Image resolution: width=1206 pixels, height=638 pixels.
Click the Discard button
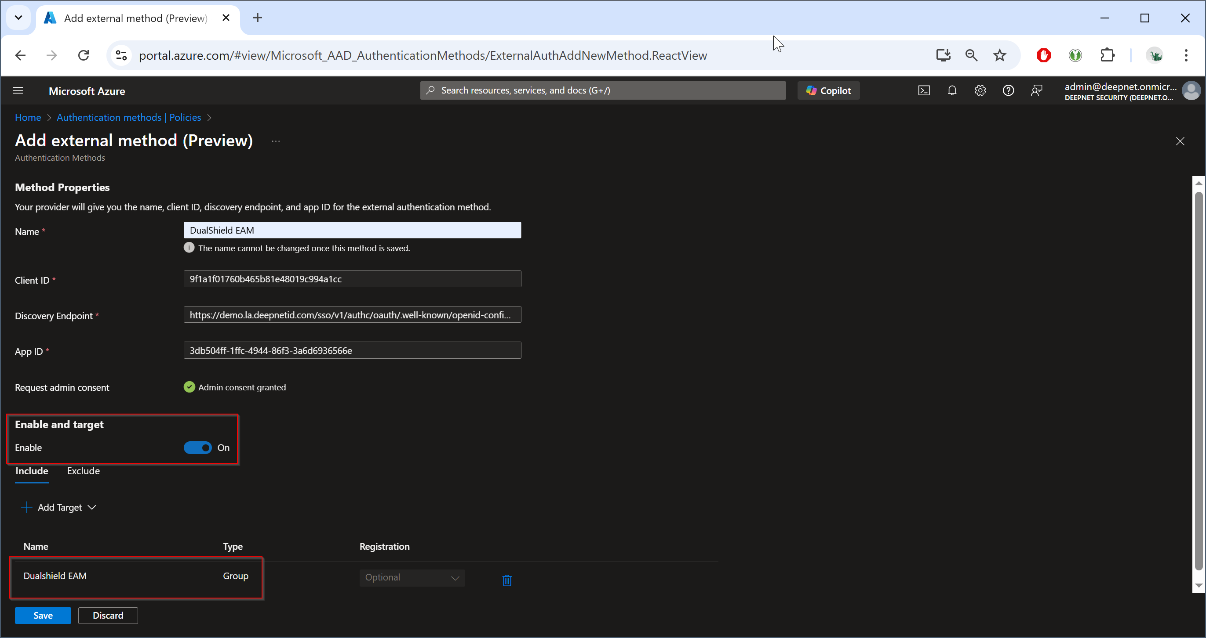pyautogui.click(x=108, y=616)
